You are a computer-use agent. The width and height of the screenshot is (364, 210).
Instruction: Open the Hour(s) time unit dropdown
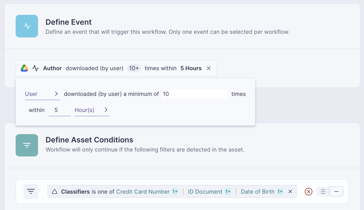point(85,110)
